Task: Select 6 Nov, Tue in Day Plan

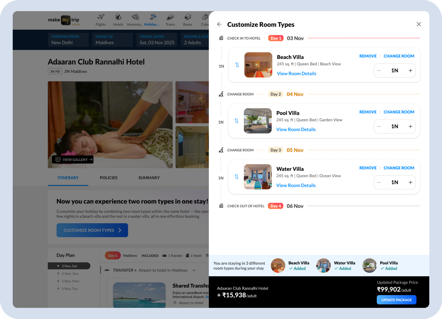Action: coord(70,289)
